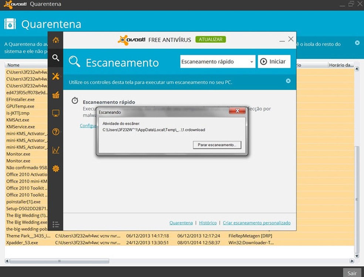Open the Quarentena link at bottom

point(181,223)
